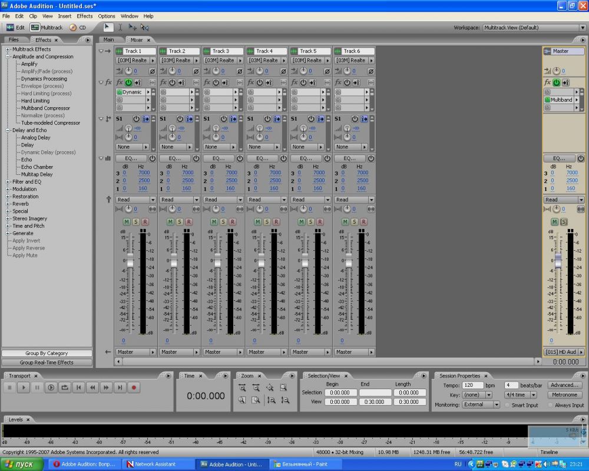The height and width of the screenshot is (471, 589).
Task: Toggle Track 1 EQ power button
Action: (152, 158)
